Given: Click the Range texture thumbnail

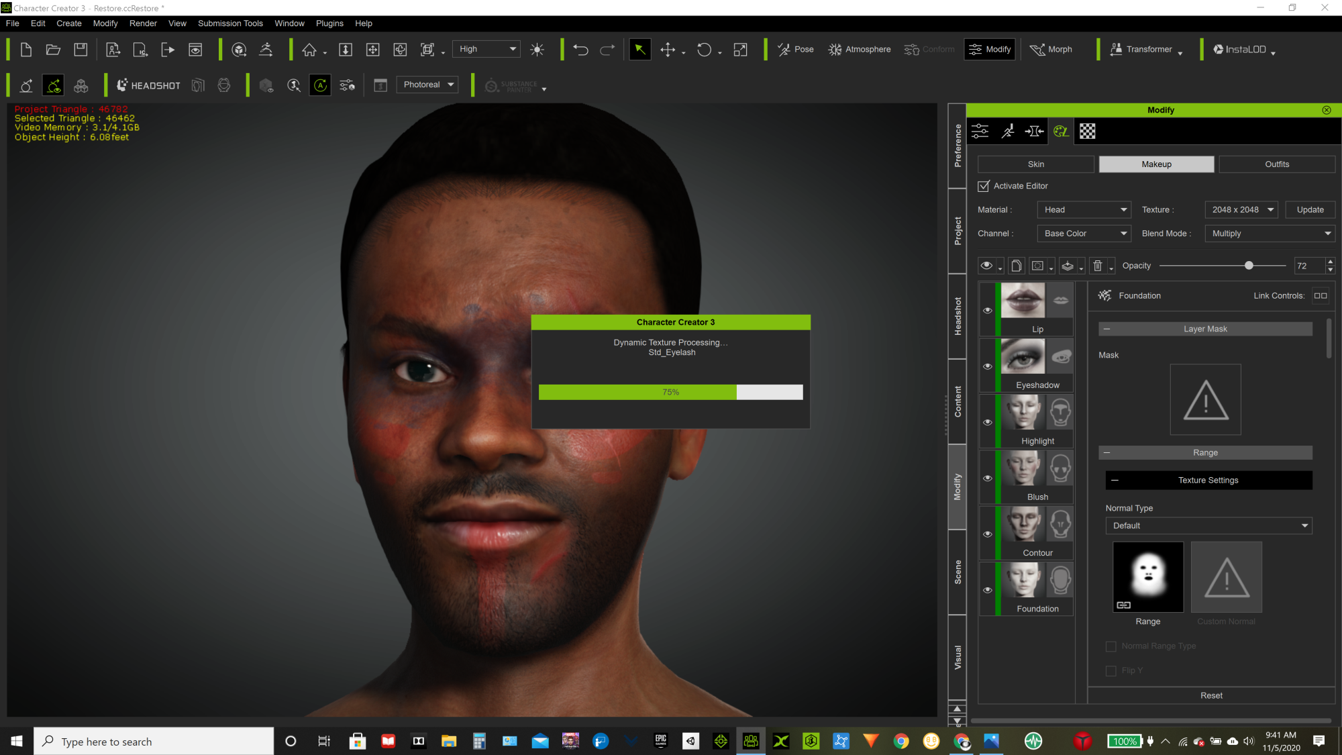Looking at the screenshot, I should coord(1148,577).
